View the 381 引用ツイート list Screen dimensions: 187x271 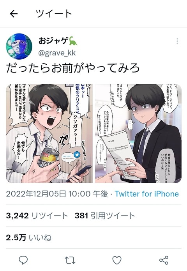coord(105,216)
